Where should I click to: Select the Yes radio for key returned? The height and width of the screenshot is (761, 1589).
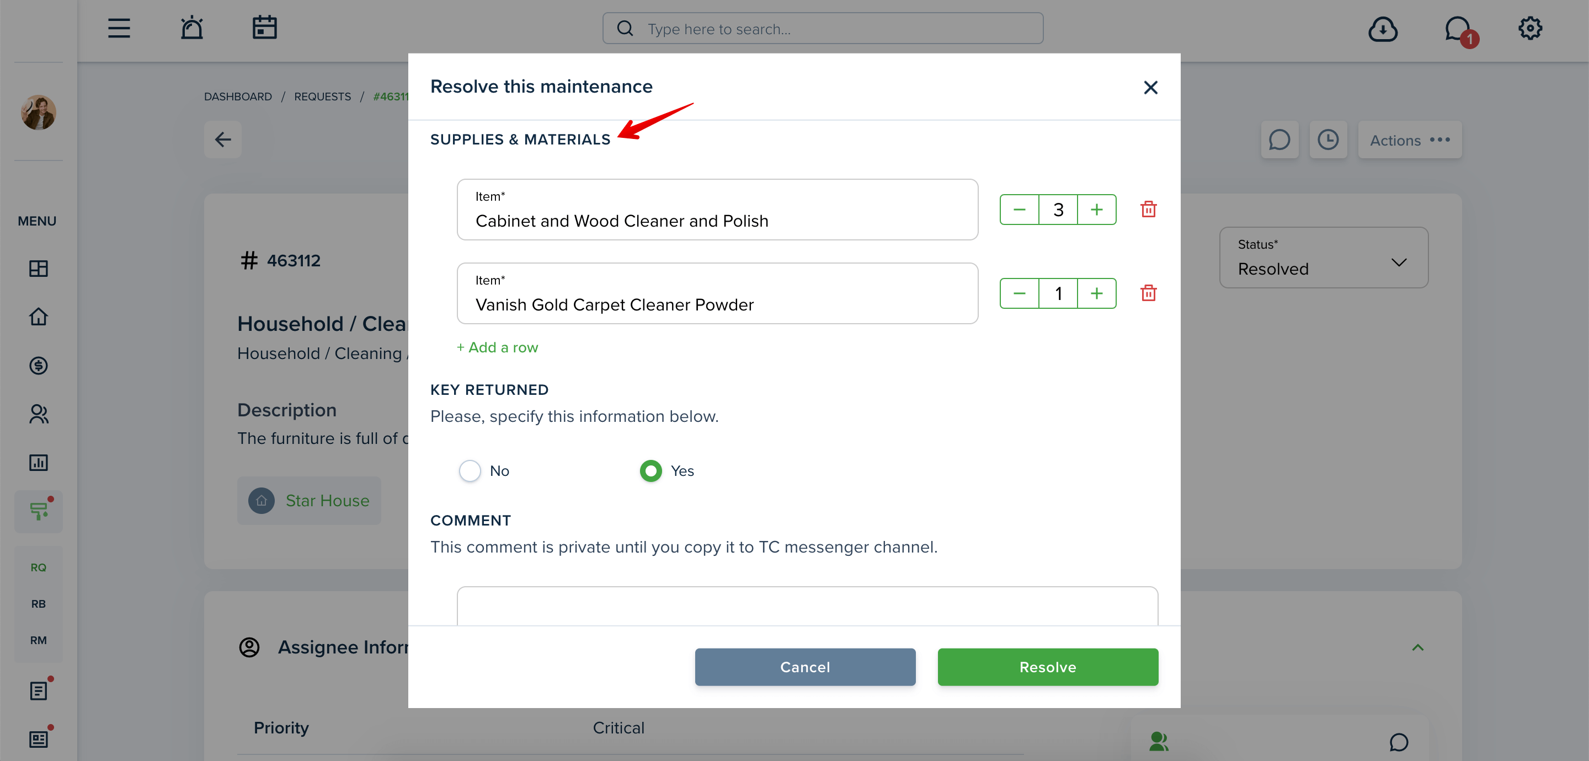tap(651, 471)
